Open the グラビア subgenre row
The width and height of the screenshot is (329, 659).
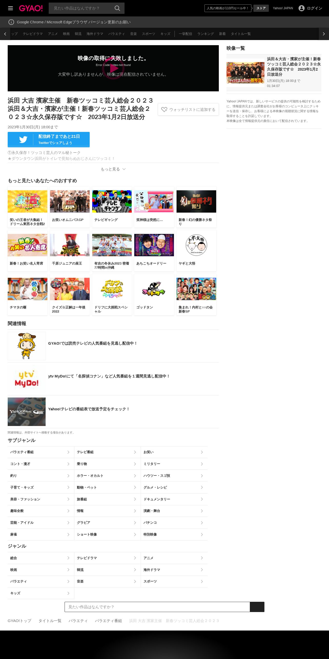tap(107, 523)
